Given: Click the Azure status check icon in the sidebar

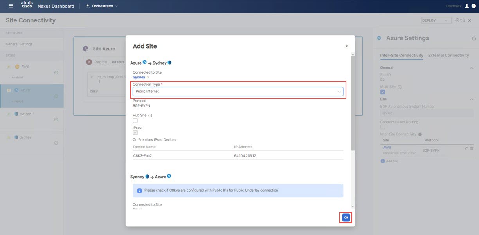Looking at the screenshot, I should coord(56,96).
